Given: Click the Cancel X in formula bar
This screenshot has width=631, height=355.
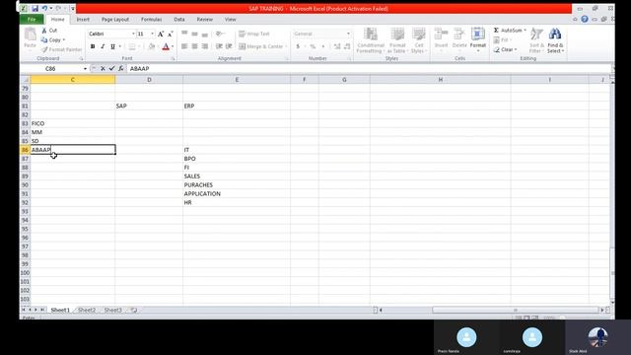Looking at the screenshot, I should (x=103, y=69).
